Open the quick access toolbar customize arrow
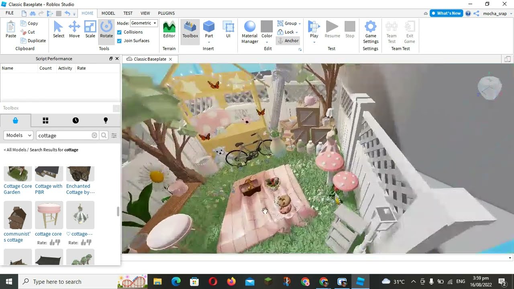The image size is (514, 289). pos(74,14)
